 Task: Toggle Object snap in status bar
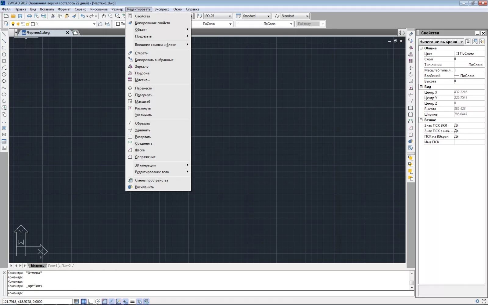[x=105, y=301]
